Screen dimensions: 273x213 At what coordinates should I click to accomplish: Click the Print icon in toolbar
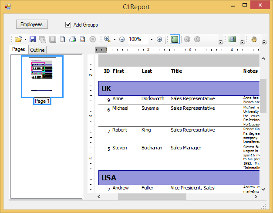coord(73,39)
